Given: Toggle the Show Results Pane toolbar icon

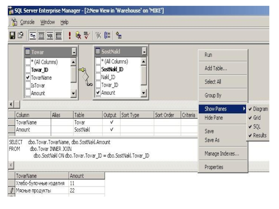Looking at the screenshot, I should pyautogui.click(x=59, y=35).
